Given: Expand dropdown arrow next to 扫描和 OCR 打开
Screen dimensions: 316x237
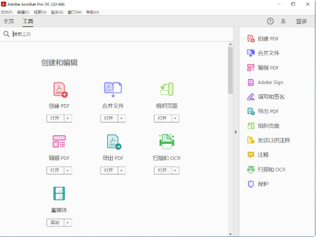Looking at the screenshot, I should [x=175, y=170].
